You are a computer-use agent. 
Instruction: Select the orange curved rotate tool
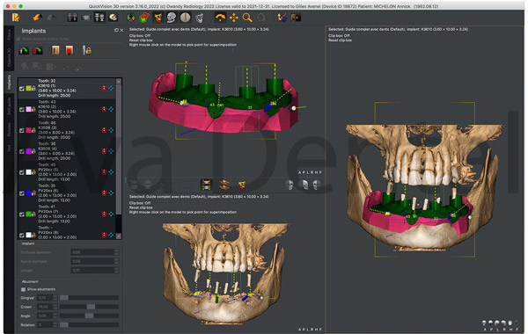click(x=220, y=18)
